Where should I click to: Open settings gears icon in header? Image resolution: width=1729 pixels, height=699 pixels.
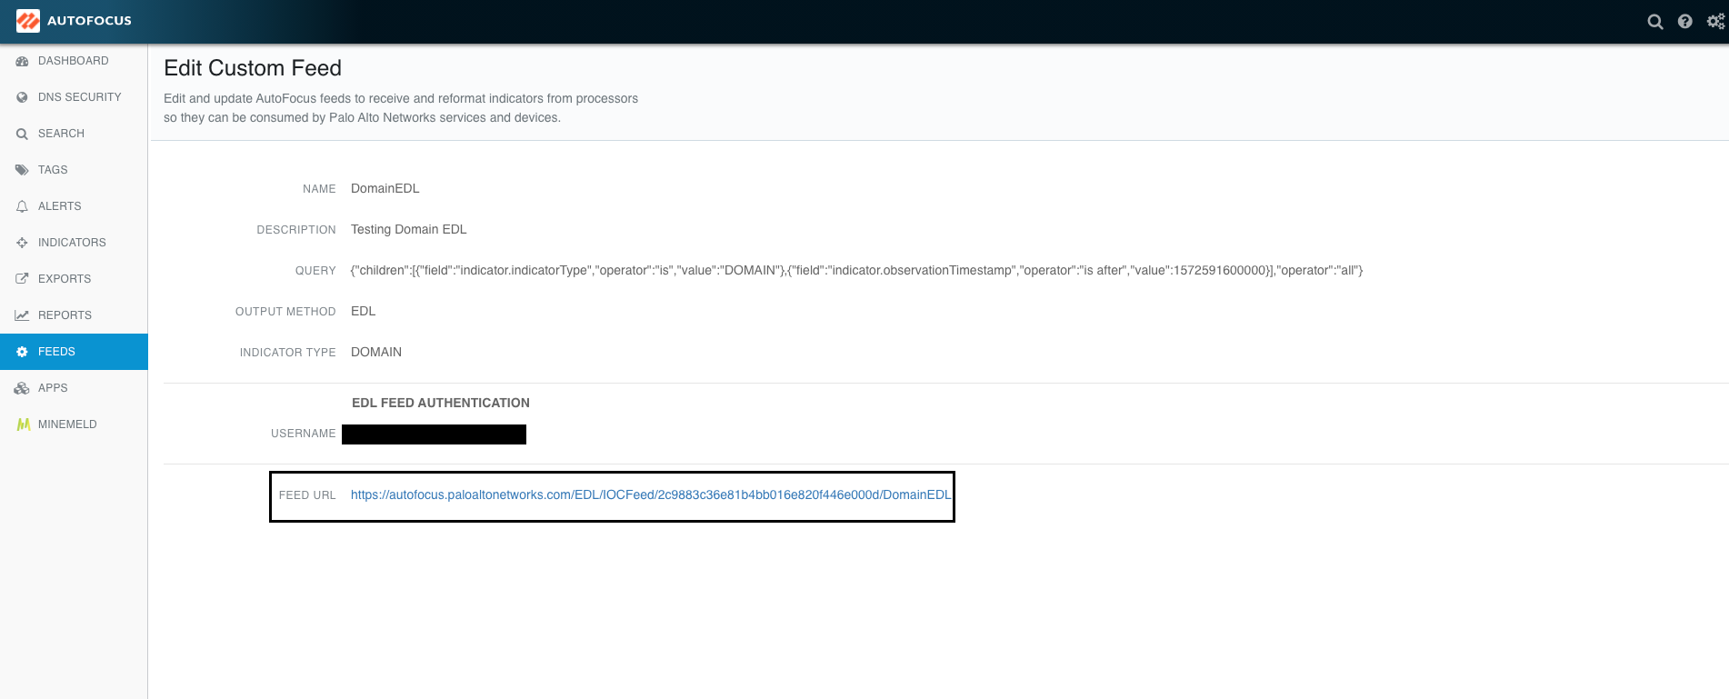click(x=1715, y=22)
